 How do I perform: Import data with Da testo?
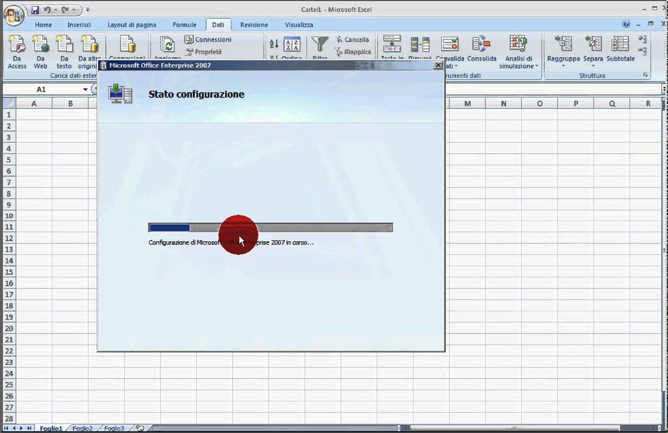(64, 52)
